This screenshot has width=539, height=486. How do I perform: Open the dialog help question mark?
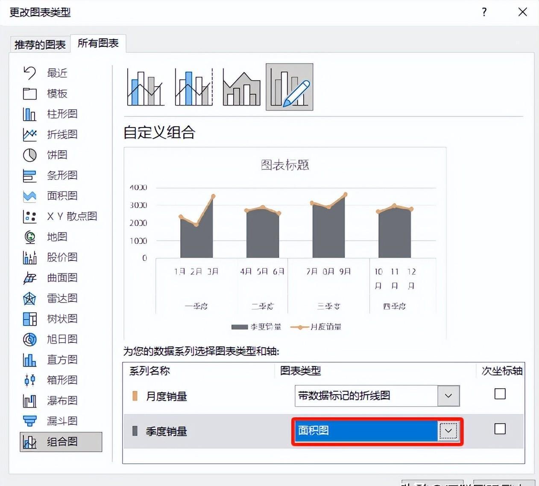pos(484,12)
